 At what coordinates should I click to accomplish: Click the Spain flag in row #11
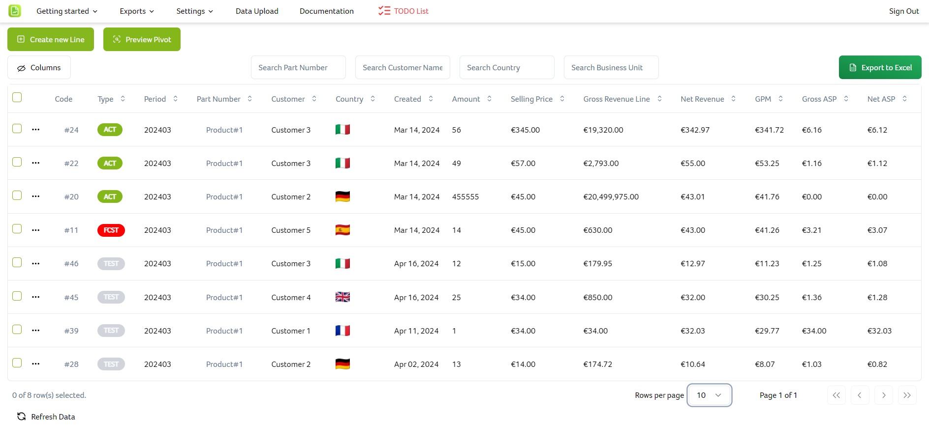[342, 230]
